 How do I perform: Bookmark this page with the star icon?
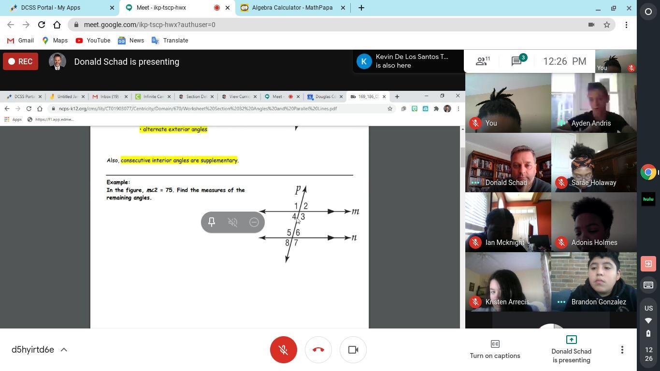607,25
